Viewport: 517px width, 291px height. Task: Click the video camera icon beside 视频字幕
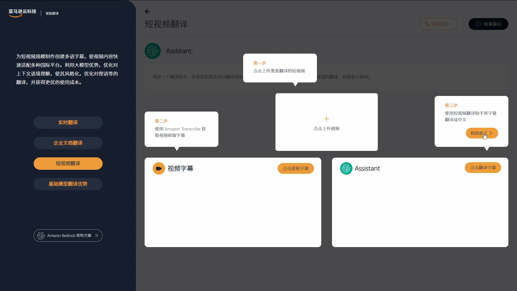pos(159,168)
